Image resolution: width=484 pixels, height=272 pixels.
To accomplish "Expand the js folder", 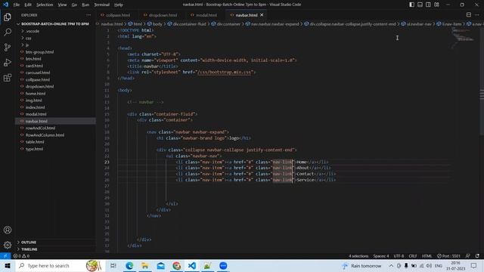I will coord(27,45).
